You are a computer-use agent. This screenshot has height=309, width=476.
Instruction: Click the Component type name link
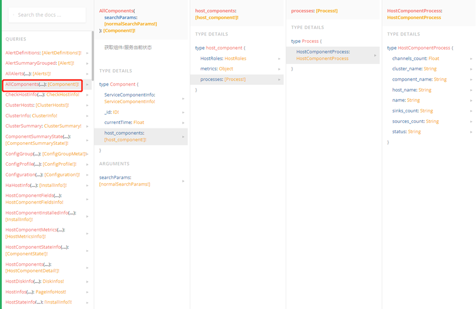pyautogui.click(x=122, y=84)
